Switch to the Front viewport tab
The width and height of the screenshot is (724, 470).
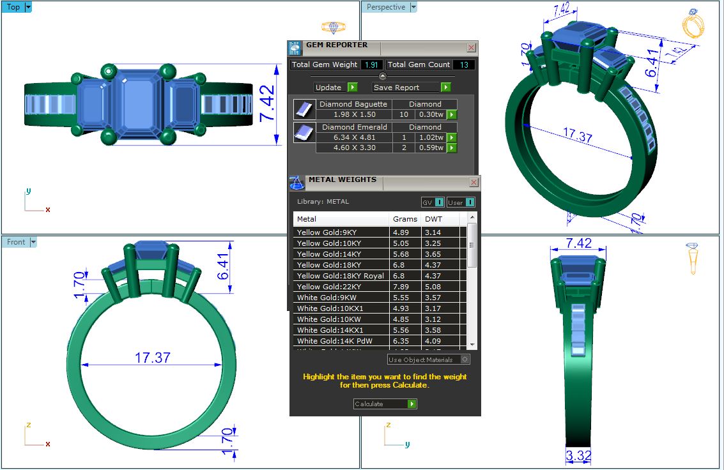[16, 242]
